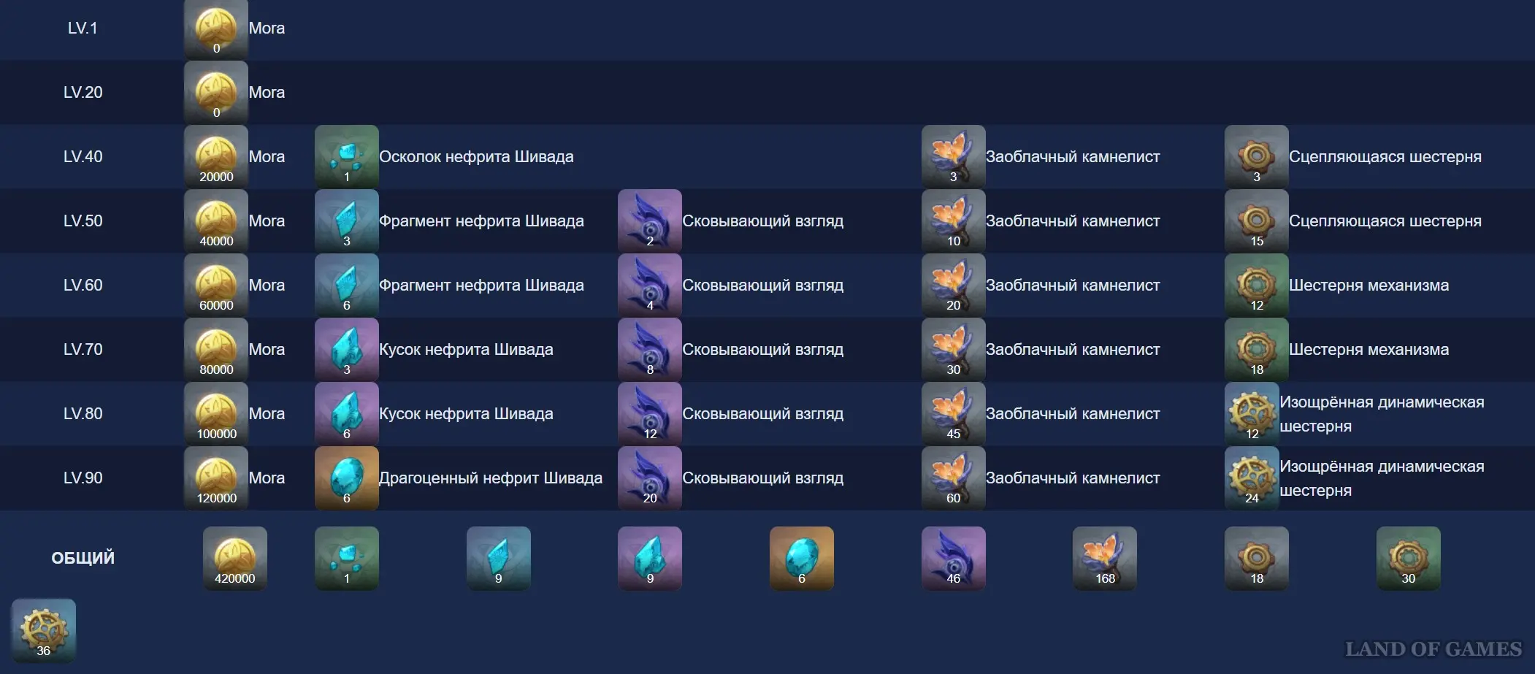Click Сцепляющаяся шестерня icon with count 15
Viewport: 1535px width, 674px height.
[x=1257, y=221]
